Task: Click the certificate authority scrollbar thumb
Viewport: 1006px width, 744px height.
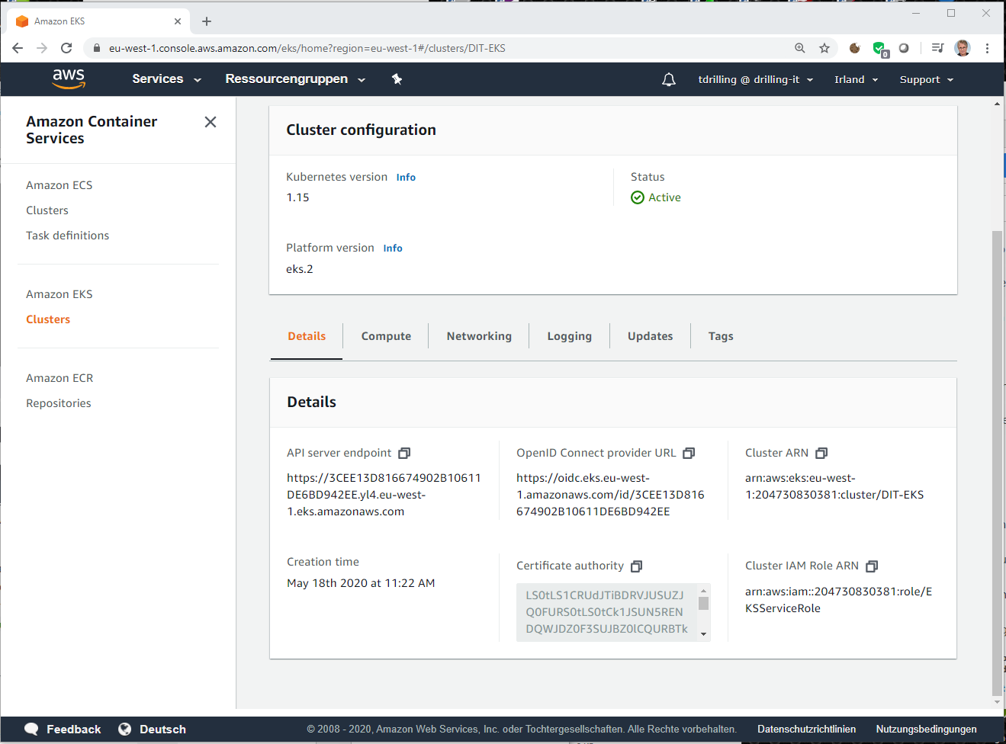Action: [703, 603]
